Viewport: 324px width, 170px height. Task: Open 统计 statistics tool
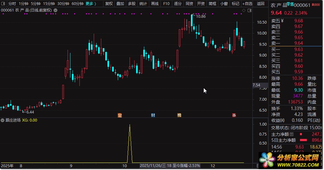click(143, 3)
